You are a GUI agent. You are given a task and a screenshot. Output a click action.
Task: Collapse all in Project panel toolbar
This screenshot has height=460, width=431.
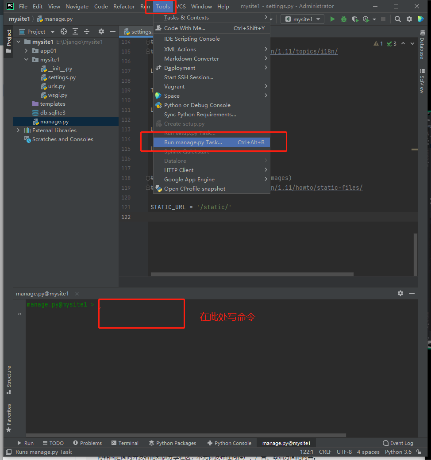[x=87, y=31]
